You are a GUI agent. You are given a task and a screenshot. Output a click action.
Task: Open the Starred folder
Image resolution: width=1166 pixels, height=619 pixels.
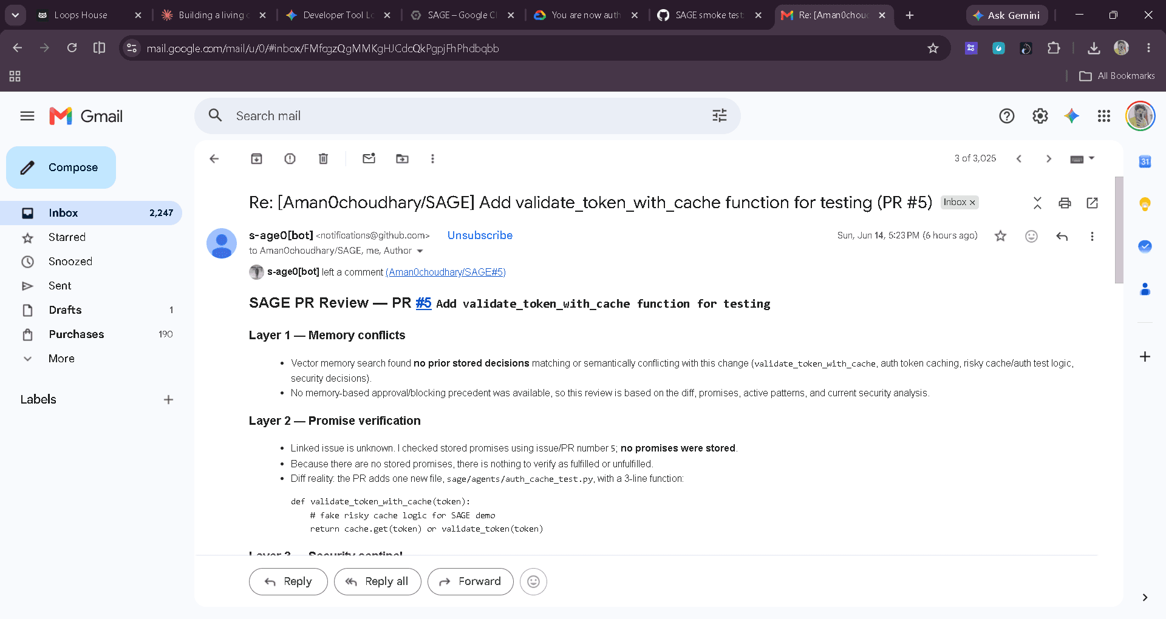91,237
